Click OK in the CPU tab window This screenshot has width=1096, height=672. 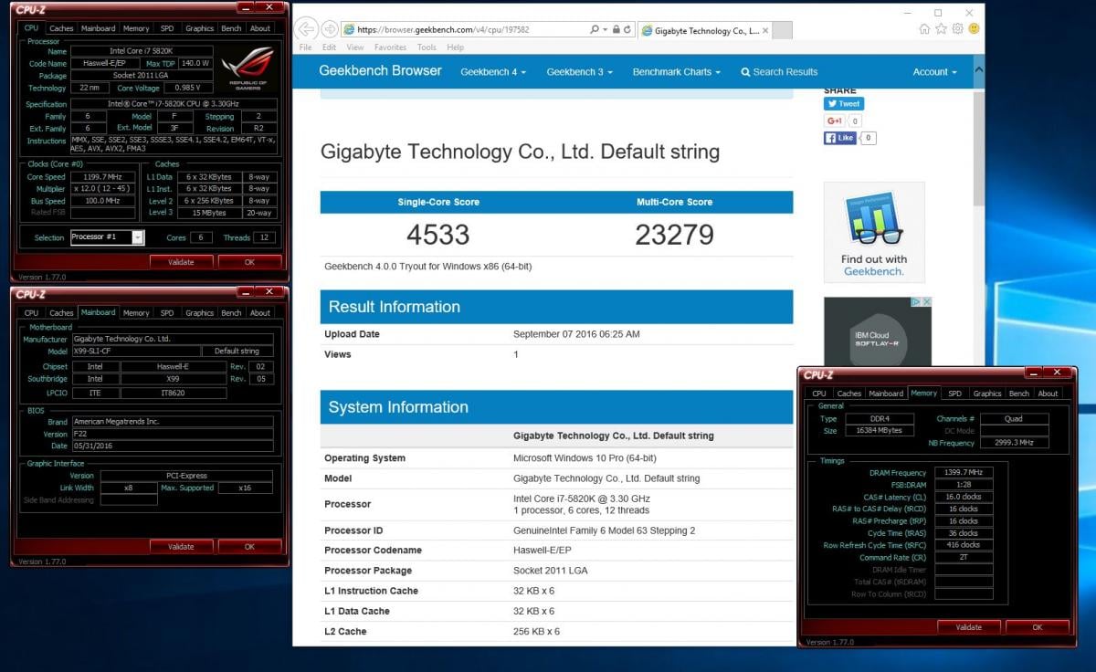[249, 262]
